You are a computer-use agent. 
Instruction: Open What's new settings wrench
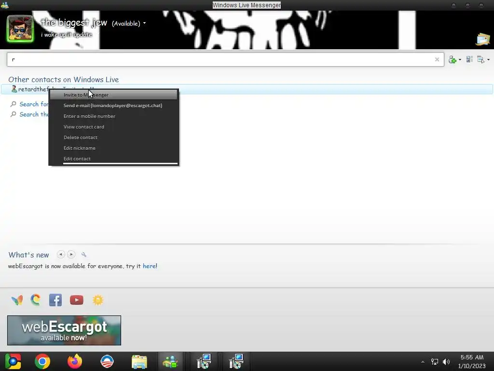(84, 255)
